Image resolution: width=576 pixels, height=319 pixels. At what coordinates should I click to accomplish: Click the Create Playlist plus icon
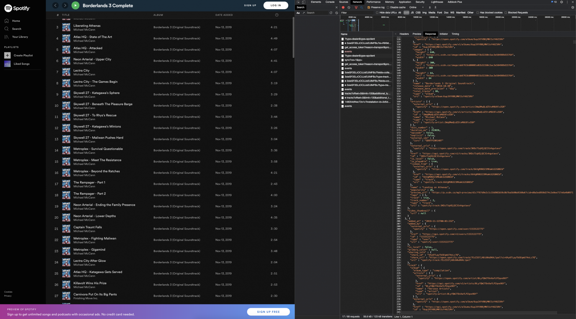(7, 55)
